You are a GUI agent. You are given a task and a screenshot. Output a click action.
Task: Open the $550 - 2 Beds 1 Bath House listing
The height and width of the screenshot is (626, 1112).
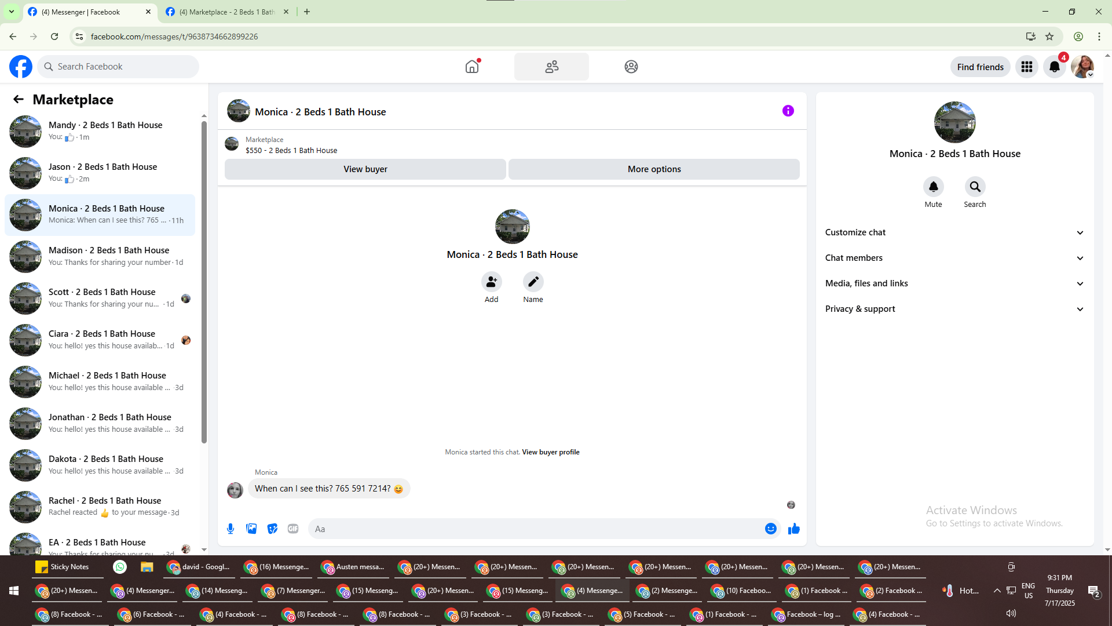point(291,150)
